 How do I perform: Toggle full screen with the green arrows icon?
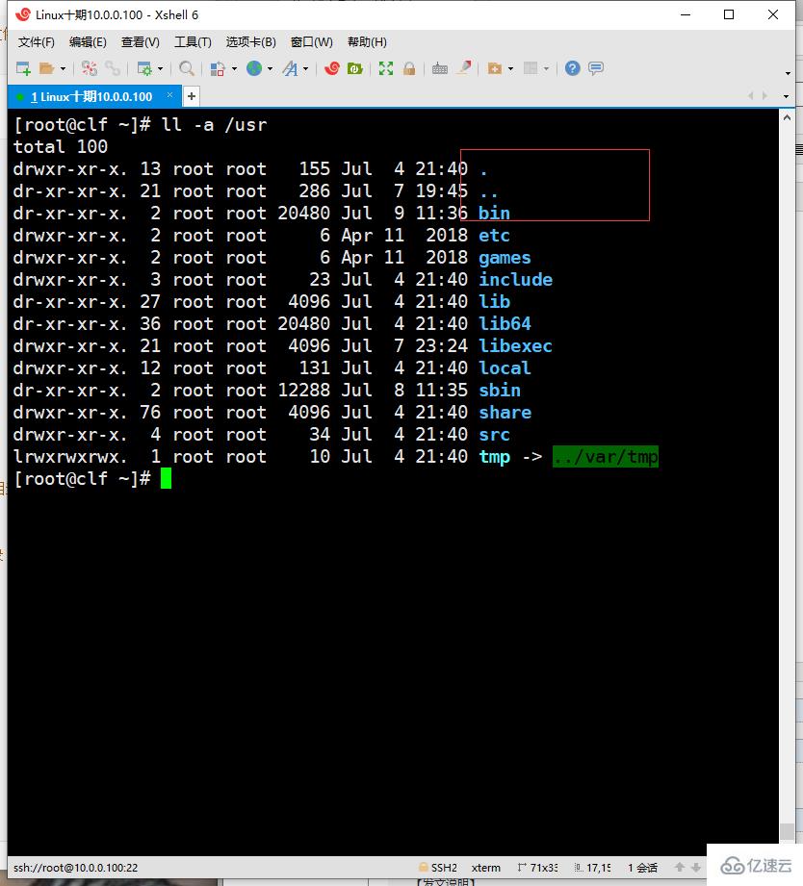[x=385, y=69]
